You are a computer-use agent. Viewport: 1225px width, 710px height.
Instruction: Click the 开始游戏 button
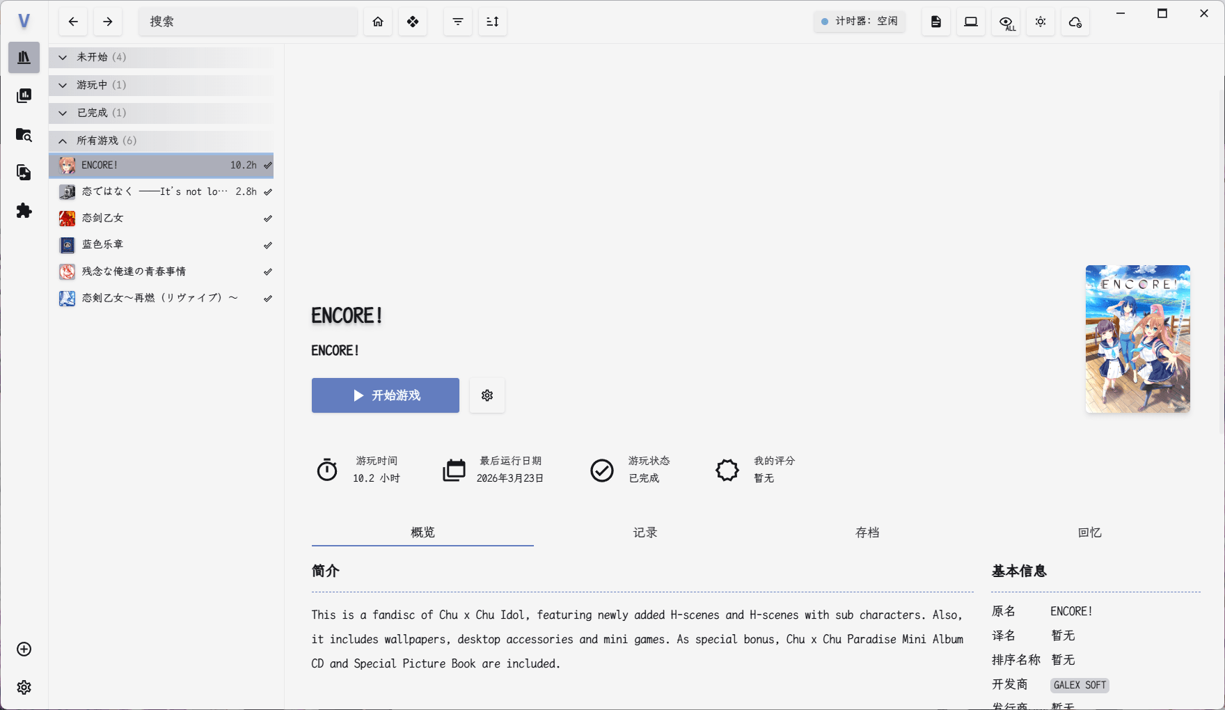(385, 395)
